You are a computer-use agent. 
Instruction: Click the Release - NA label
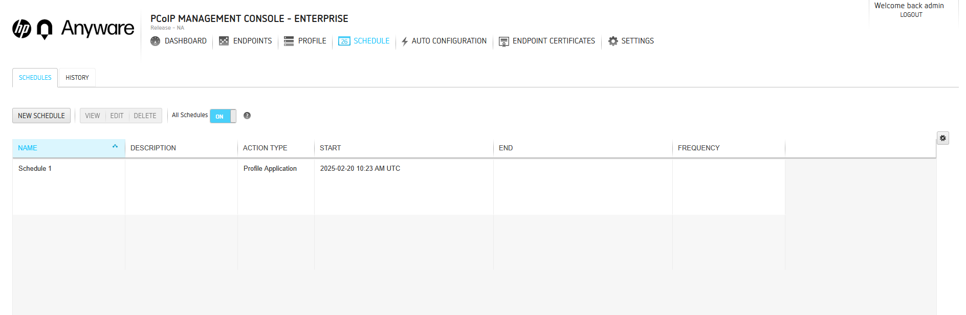point(167,28)
